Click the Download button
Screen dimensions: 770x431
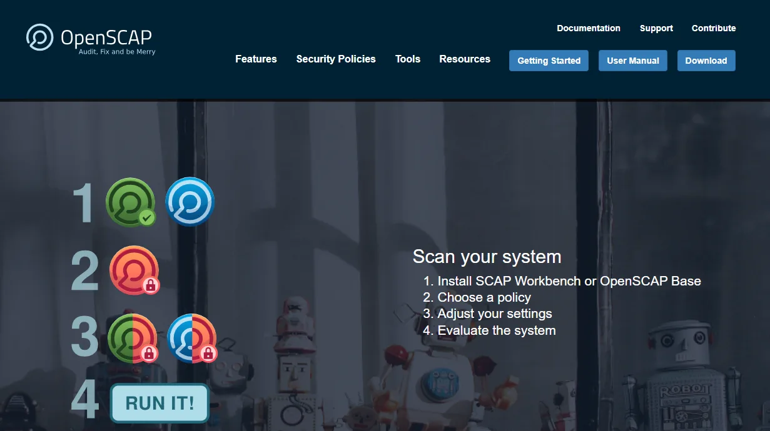pyautogui.click(x=706, y=61)
